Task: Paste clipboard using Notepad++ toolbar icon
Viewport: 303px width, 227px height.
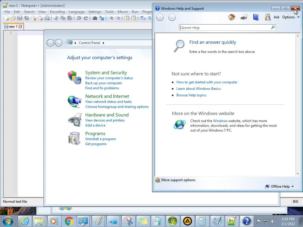Action: pos(70,18)
